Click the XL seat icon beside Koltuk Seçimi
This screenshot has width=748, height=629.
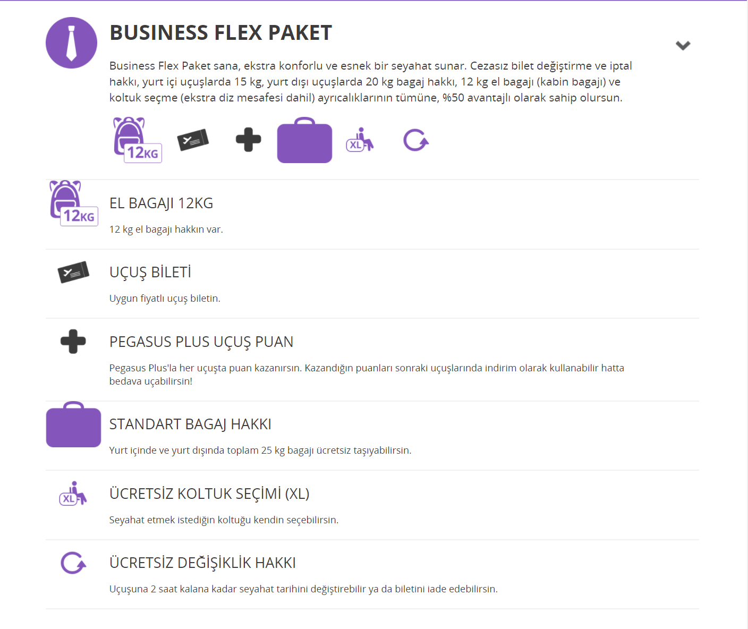73,494
